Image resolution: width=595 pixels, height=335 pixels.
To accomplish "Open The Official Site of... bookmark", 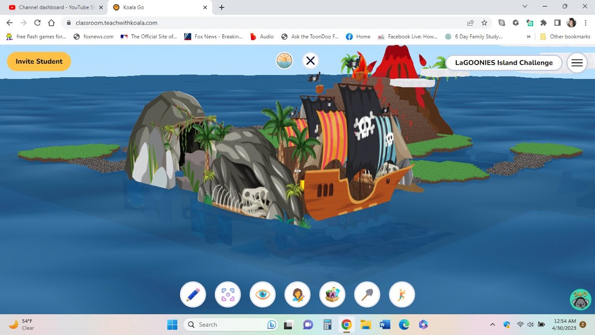I will (x=149, y=37).
